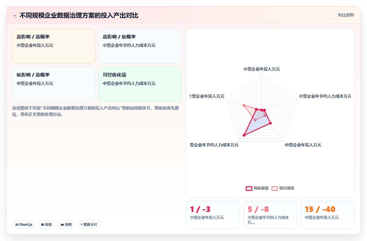This screenshot has width=367, height=241.
Task: Click the Chart.js tag
Action: tap(24, 224)
